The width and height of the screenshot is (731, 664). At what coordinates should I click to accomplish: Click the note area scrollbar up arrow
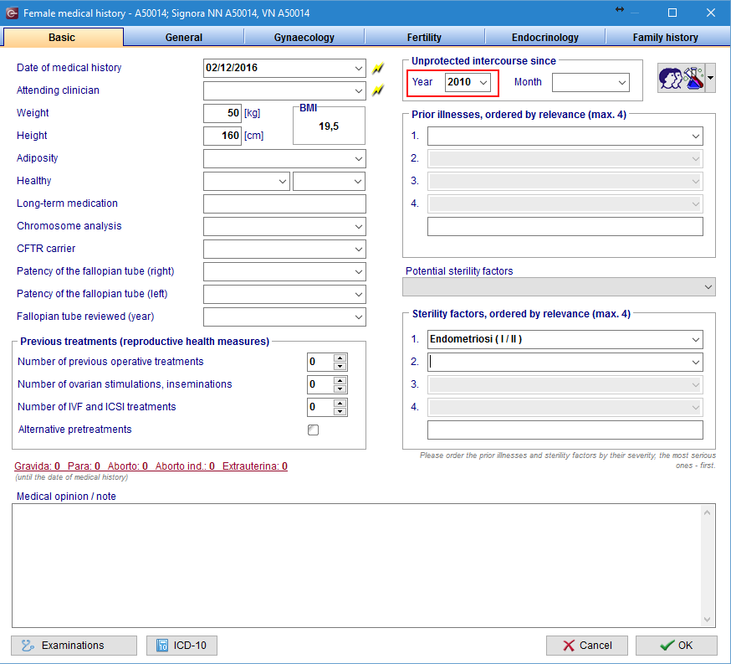[708, 512]
